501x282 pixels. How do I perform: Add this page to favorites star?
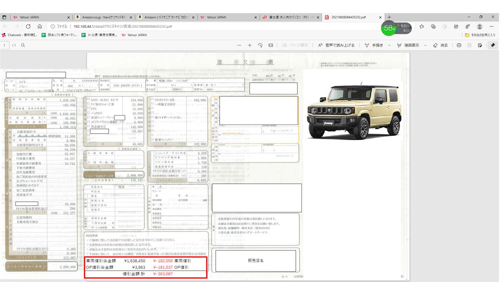[x=422, y=26]
